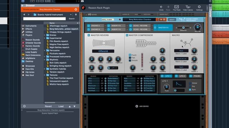Expand the Rhythmic folder

click(x=44, y=60)
